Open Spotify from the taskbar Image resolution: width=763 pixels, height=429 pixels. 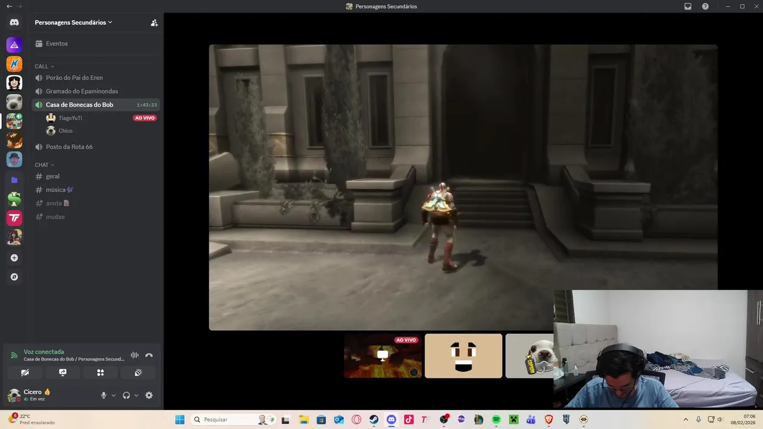496,419
